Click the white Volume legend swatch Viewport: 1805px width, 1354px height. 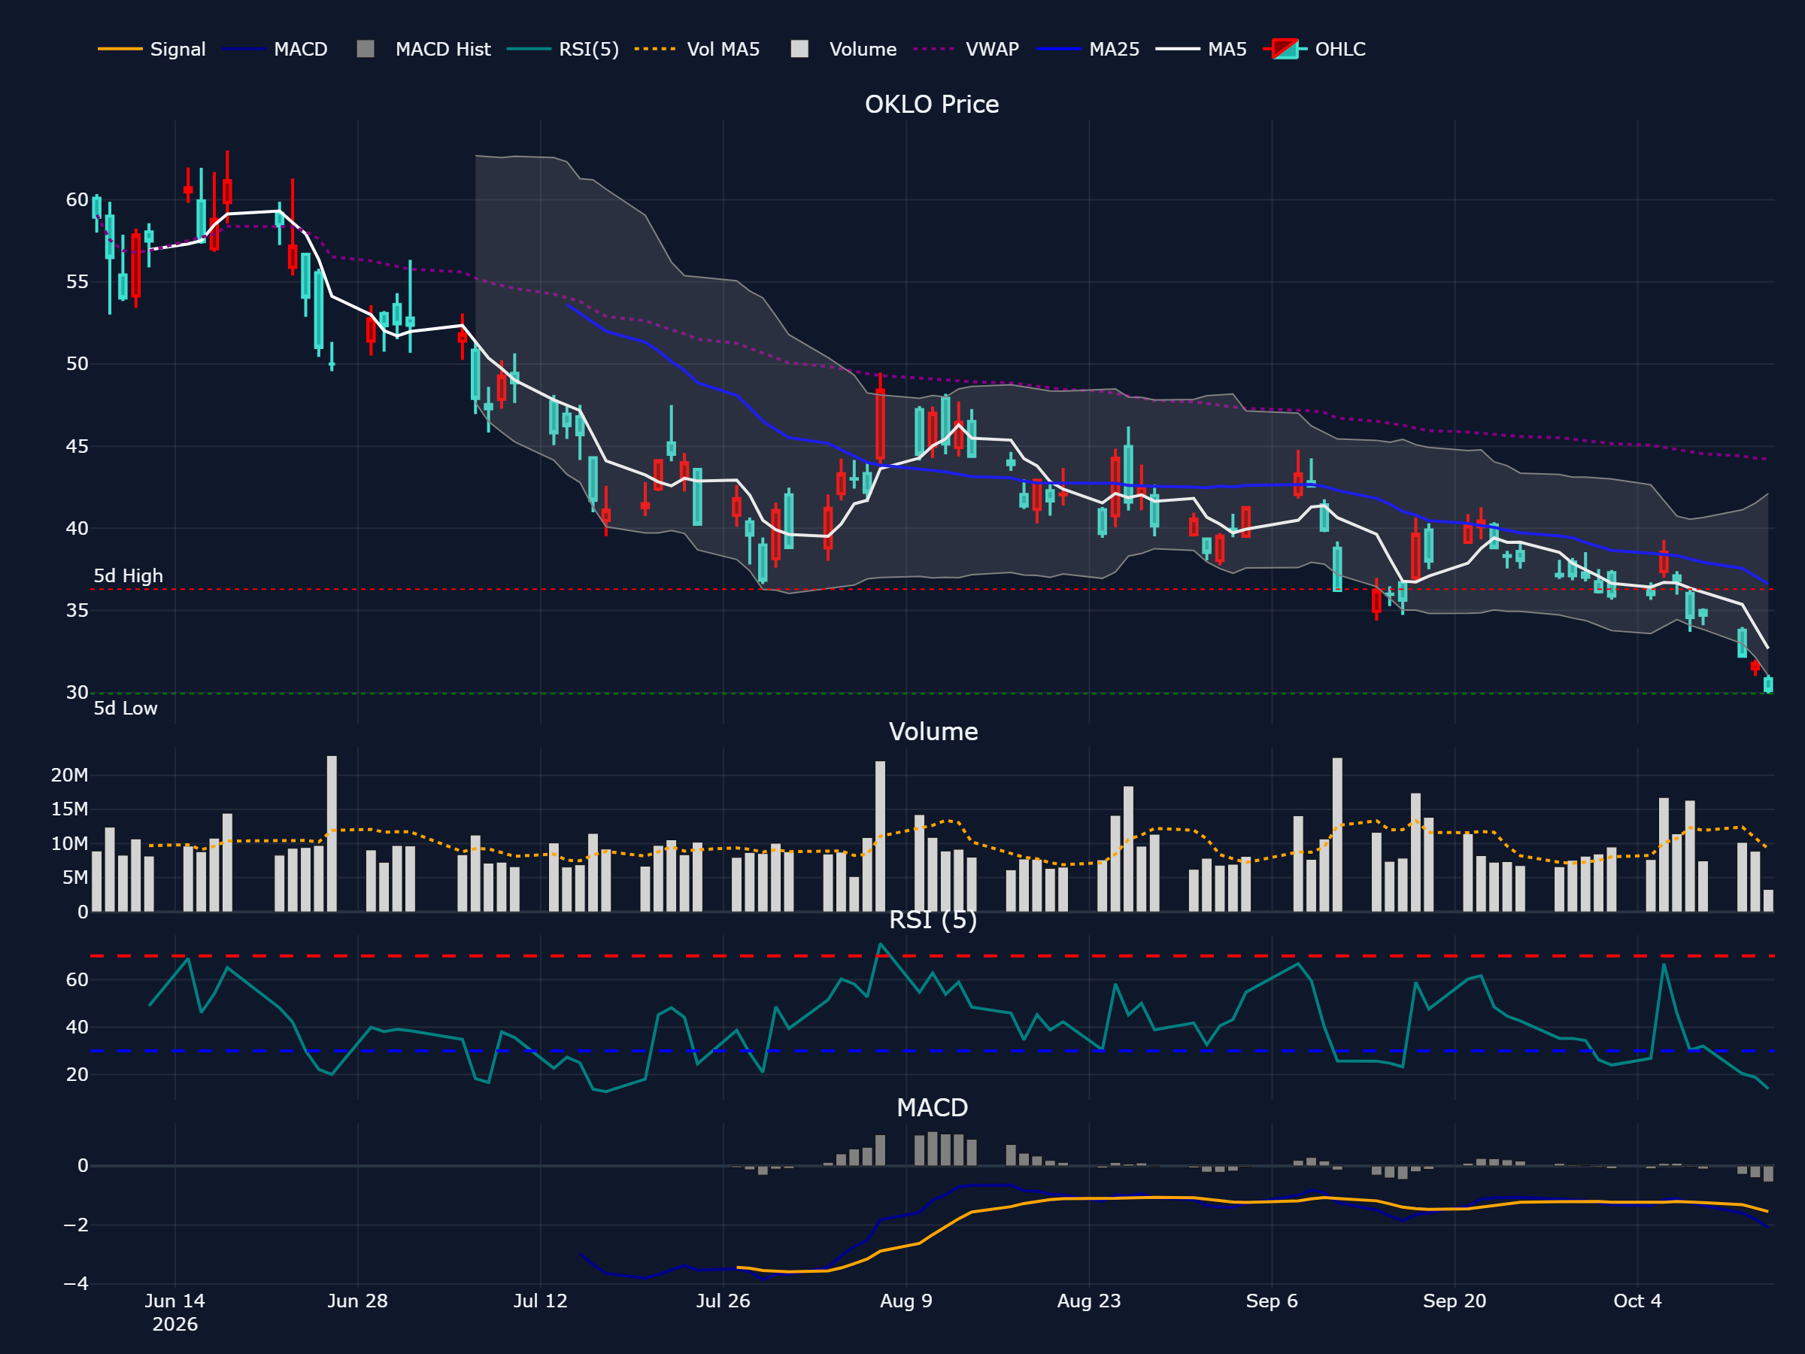tap(799, 49)
